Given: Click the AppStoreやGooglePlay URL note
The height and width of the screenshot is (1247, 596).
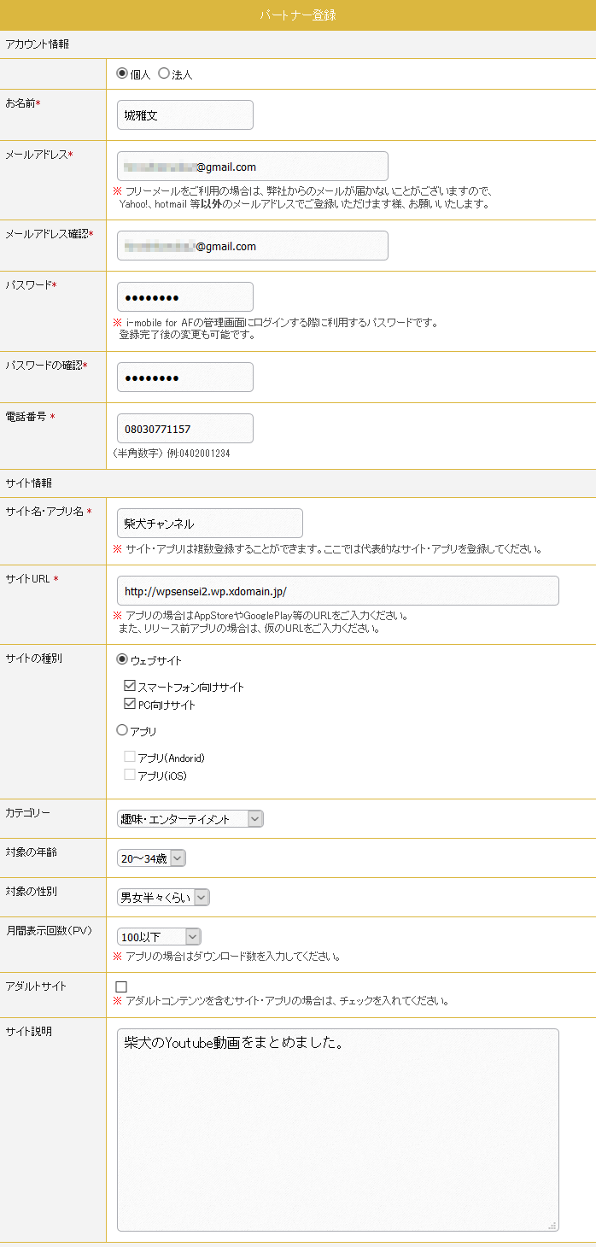Looking at the screenshot, I should click(260, 622).
